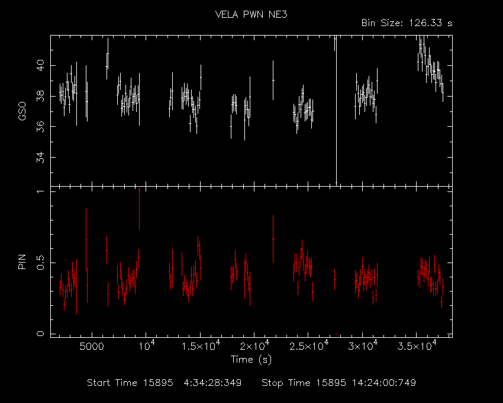Image resolution: width=503 pixels, height=403 pixels.
Task: Click the isolated red PIN point near 2.2×10^4 s
Action: tap(273, 239)
